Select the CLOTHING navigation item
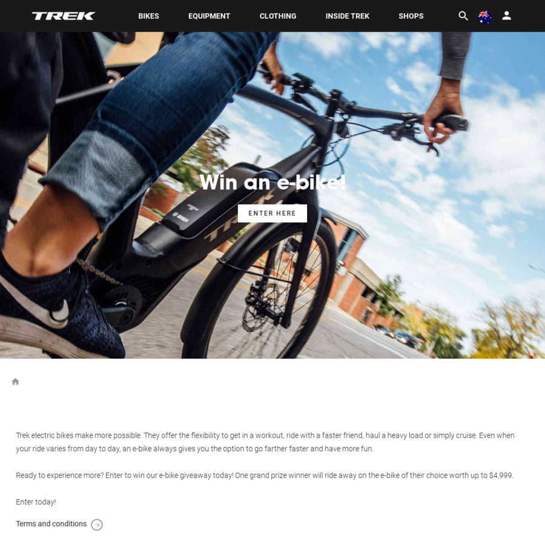Viewport: 545px width, 545px height. pyautogui.click(x=278, y=16)
